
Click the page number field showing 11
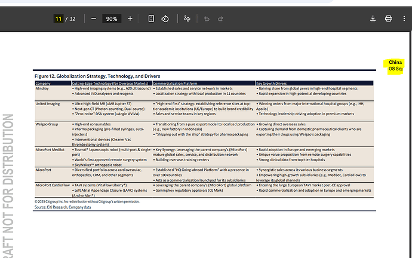pyautogui.click(x=58, y=19)
